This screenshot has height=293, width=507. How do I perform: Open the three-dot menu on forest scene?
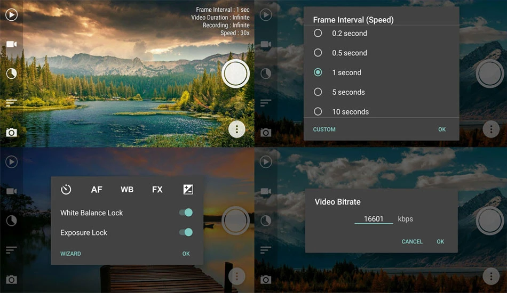pyautogui.click(x=236, y=129)
